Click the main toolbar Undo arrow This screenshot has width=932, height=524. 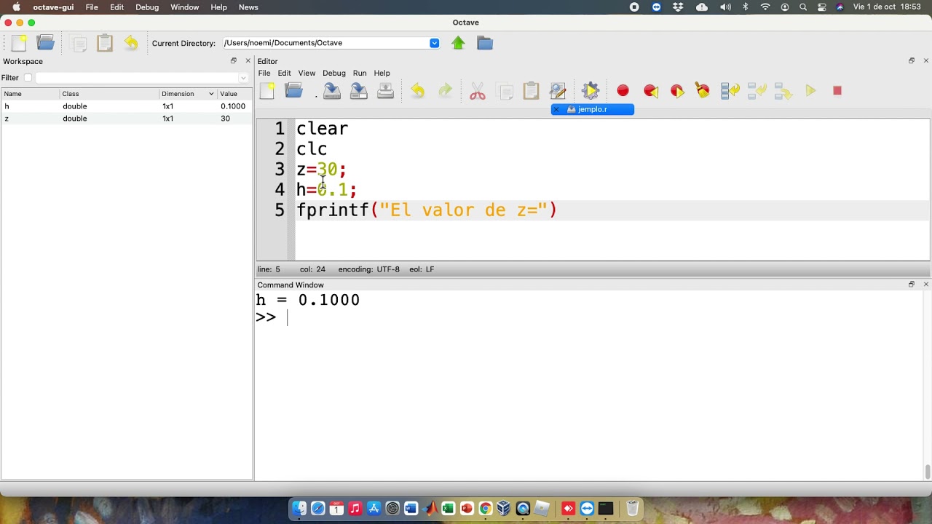click(131, 43)
